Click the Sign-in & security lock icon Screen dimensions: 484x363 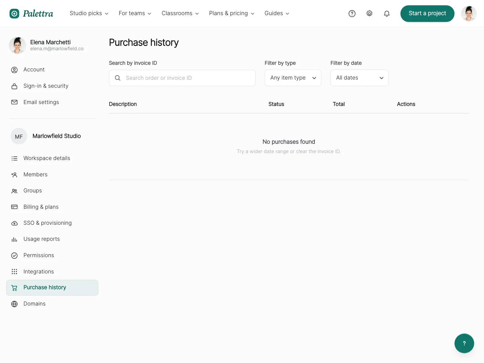tap(14, 86)
